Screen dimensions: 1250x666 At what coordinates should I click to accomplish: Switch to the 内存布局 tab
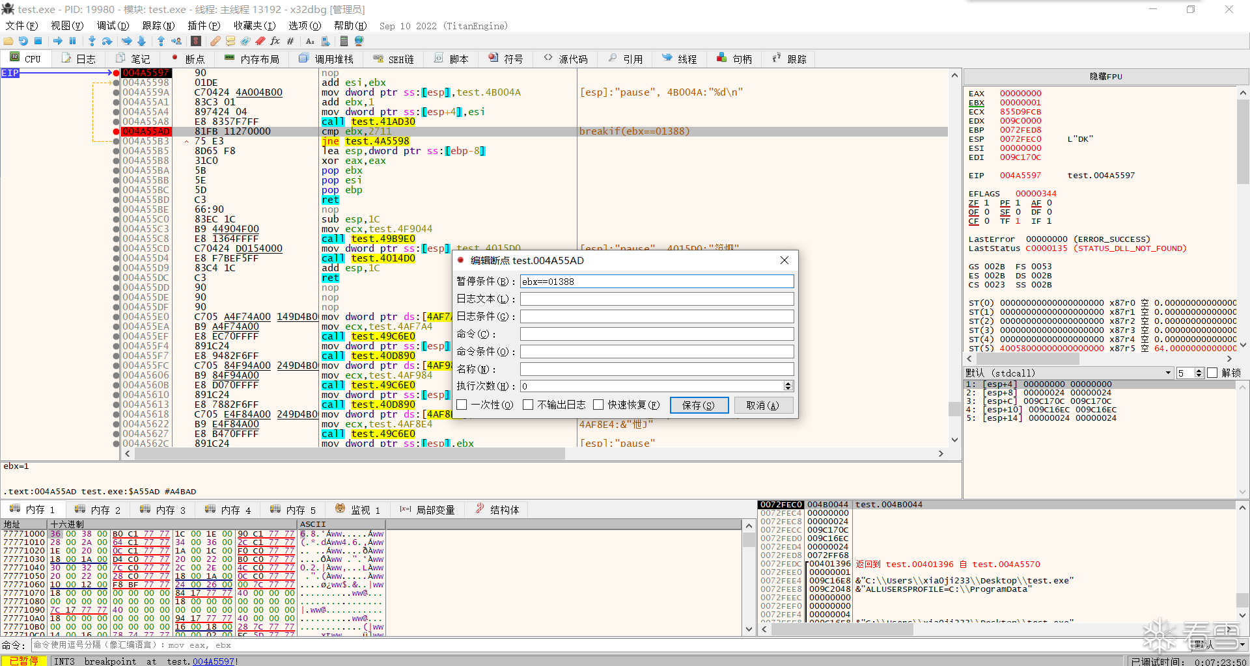pyautogui.click(x=253, y=59)
